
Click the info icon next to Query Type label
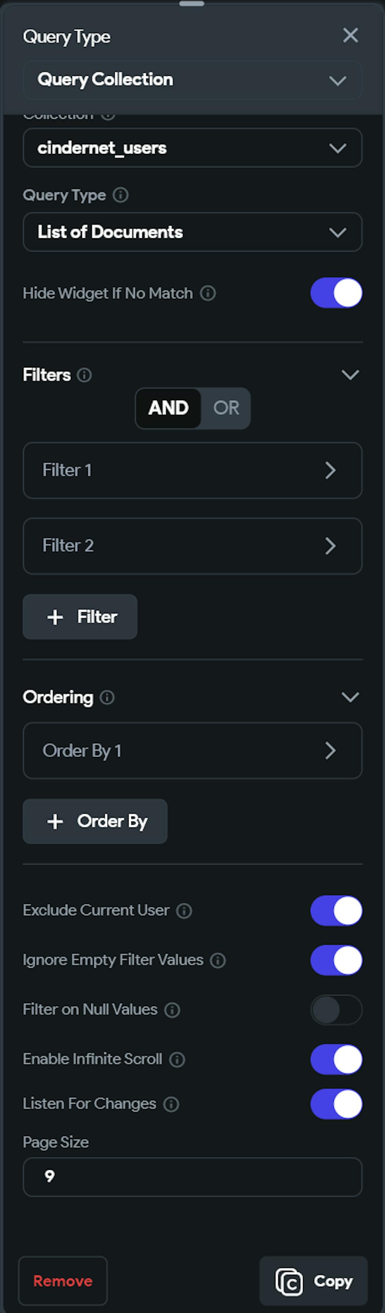click(x=121, y=195)
